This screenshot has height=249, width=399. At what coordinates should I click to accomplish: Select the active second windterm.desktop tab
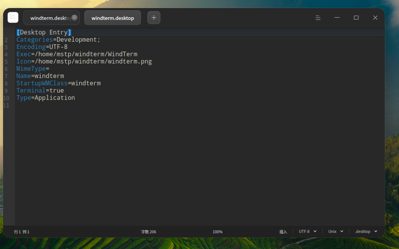pyautogui.click(x=113, y=18)
